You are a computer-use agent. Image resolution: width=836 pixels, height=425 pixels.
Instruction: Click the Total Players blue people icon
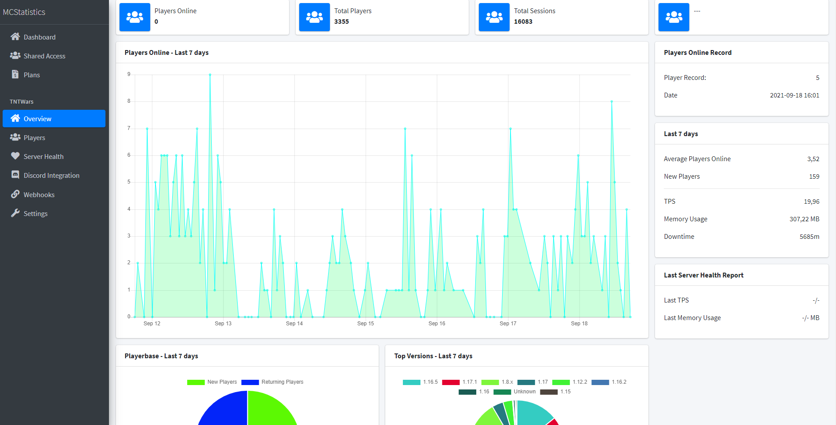[314, 17]
